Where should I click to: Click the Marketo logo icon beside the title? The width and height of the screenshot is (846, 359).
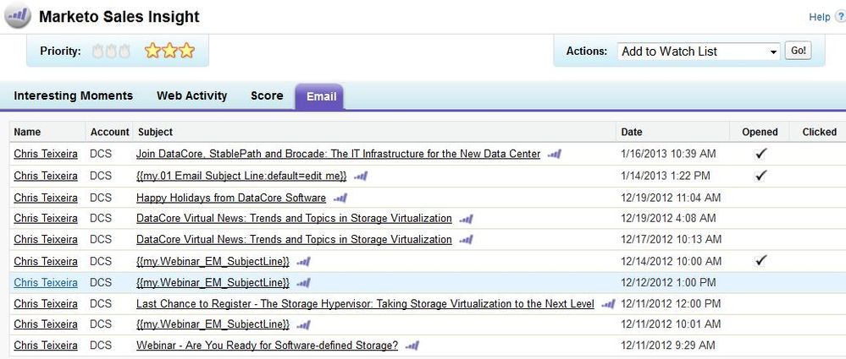click(x=17, y=17)
